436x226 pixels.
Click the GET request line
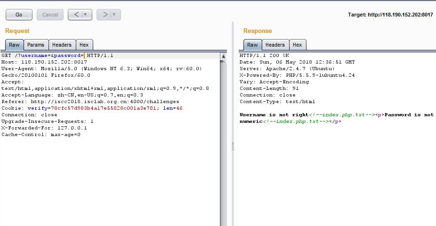[x=57, y=56]
